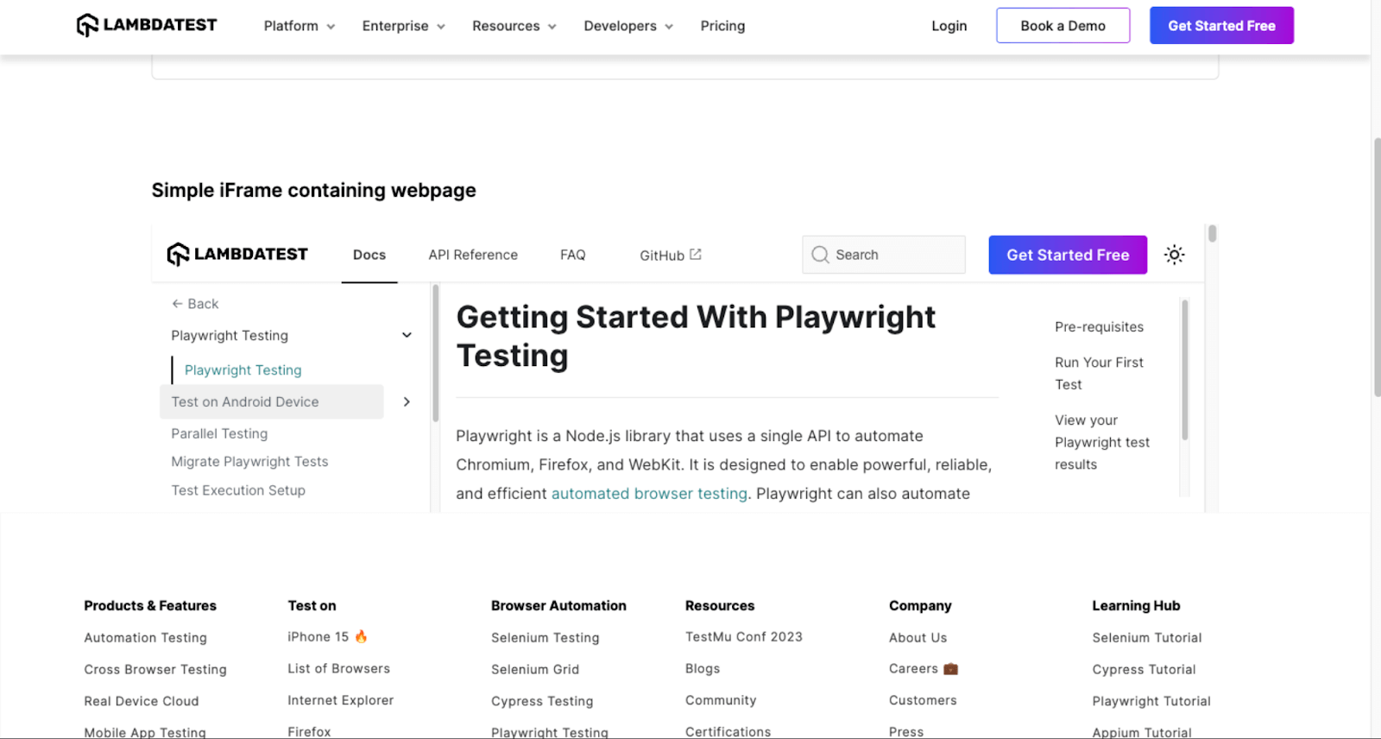This screenshot has height=739, width=1381.
Task: Click the briefcase icon beside Careers
Action: click(x=950, y=668)
